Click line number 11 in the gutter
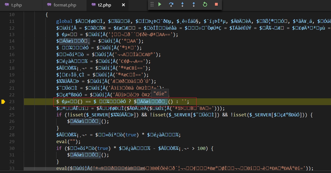Screen dimensions: 331x173 [12, 21]
